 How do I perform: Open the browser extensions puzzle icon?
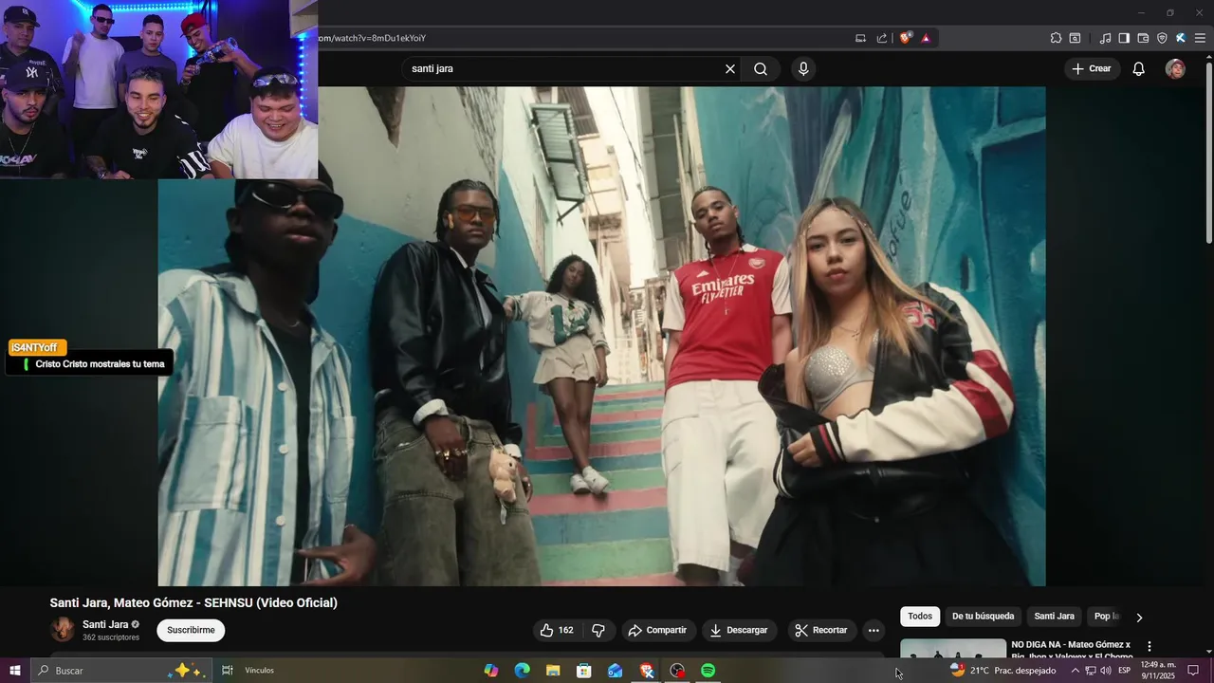click(1056, 38)
